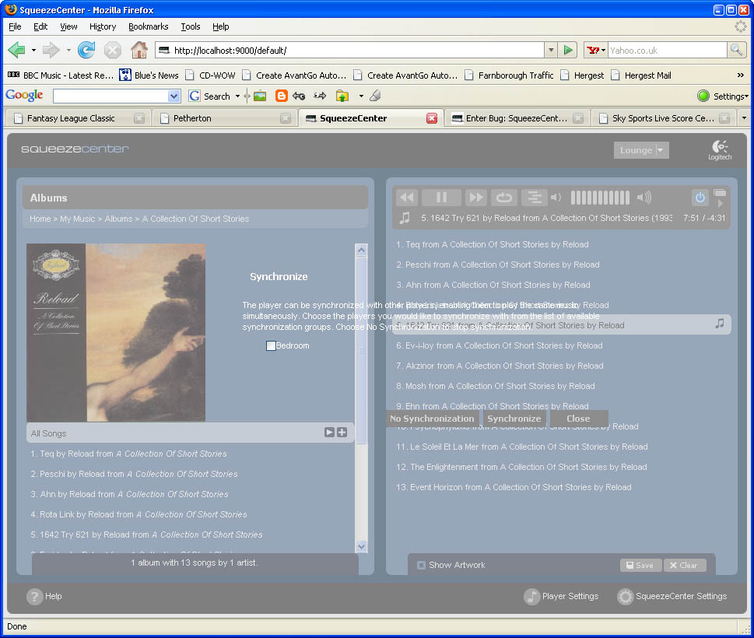Open Help using the question mark icon
Viewport: 754px width, 638px height.
pyautogui.click(x=34, y=597)
